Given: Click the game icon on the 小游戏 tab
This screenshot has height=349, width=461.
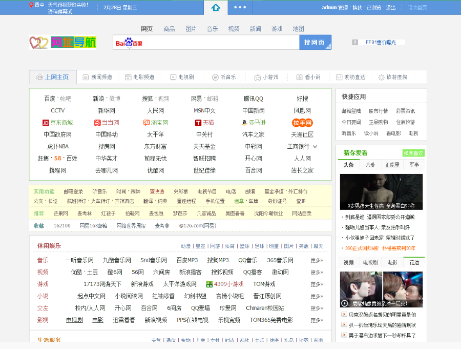Looking at the screenshot, I should click(257, 76).
